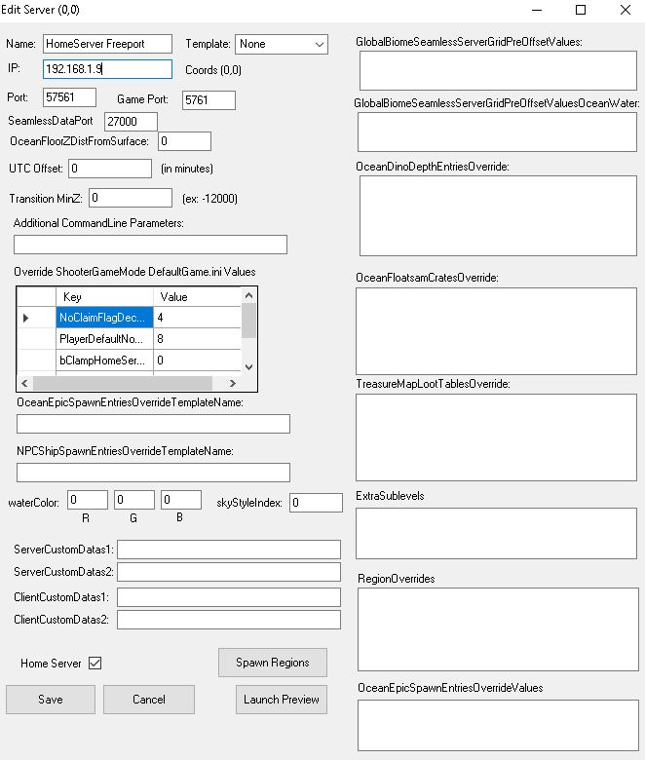Screen dimensions: 645x760
Task: Minimize the Edit Server window
Action: pyautogui.click(x=537, y=10)
